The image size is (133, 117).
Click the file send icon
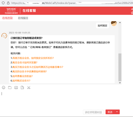[22, 88]
